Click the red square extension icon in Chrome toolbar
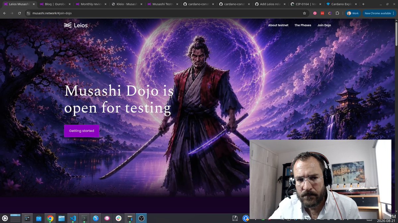 click(x=322, y=13)
